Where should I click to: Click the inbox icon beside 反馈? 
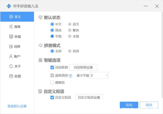tap(11, 76)
